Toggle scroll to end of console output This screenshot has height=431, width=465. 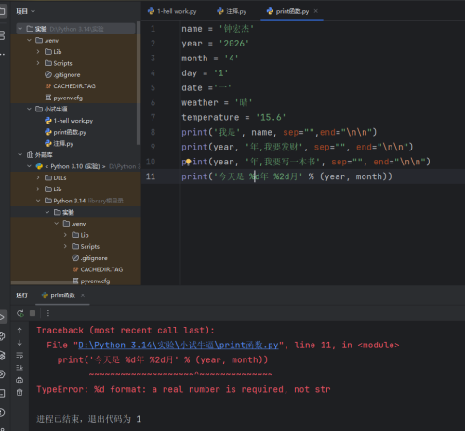pos(20,368)
